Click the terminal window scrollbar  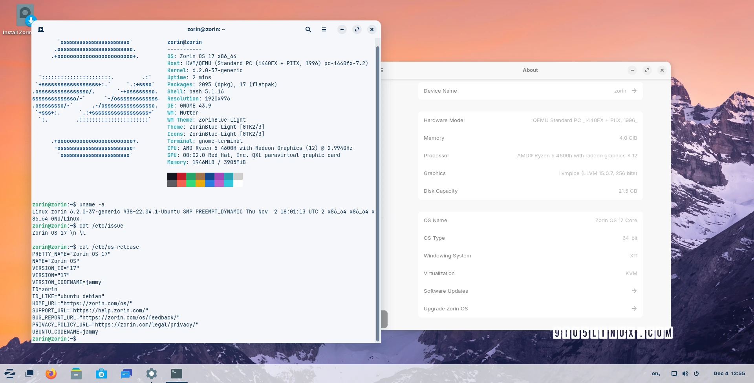point(378,188)
